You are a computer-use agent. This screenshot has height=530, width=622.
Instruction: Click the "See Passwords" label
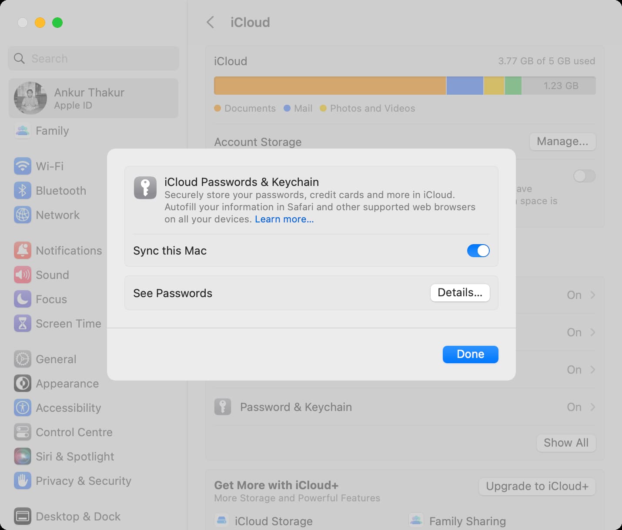pyautogui.click(x=173, y=293)
